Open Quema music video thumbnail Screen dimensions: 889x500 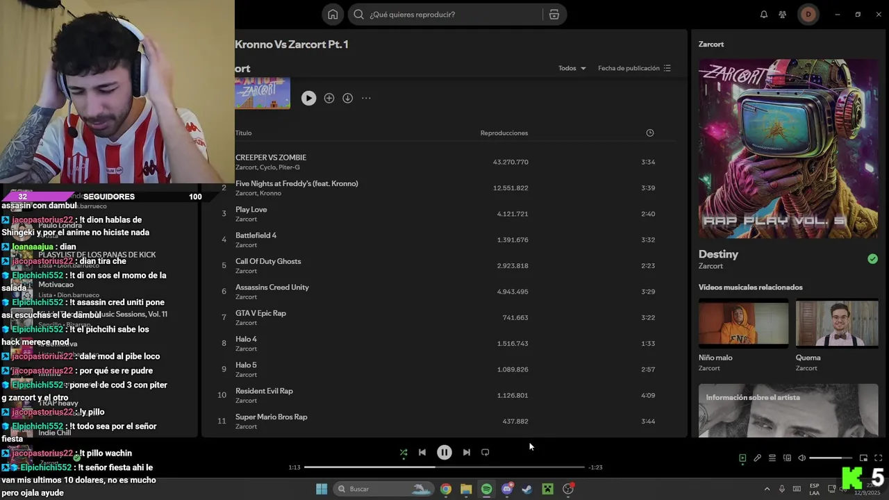(x=837, y=323)
